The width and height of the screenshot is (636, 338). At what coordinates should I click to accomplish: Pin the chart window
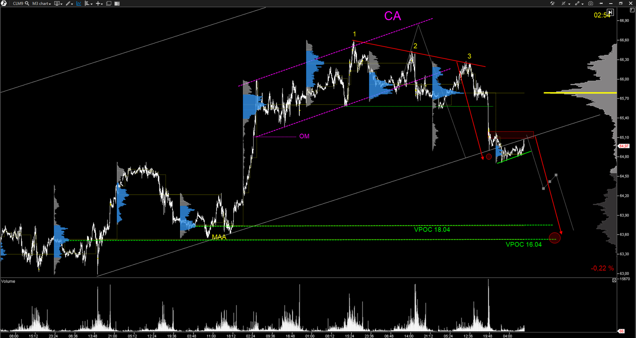pos(601,3)
